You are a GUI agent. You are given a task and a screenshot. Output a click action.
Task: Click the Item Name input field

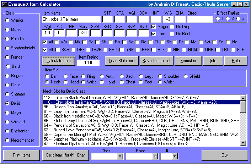click(71, 19)
